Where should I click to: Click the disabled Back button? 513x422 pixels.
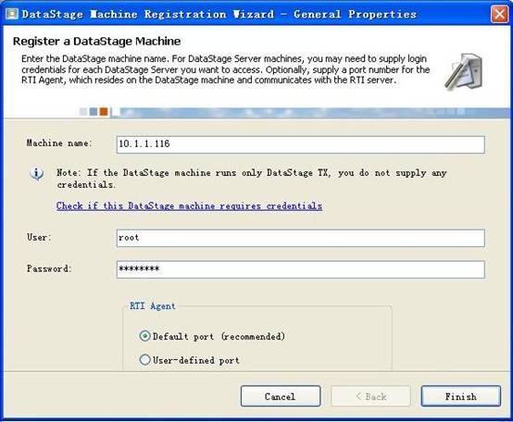(x=370, y=396)
